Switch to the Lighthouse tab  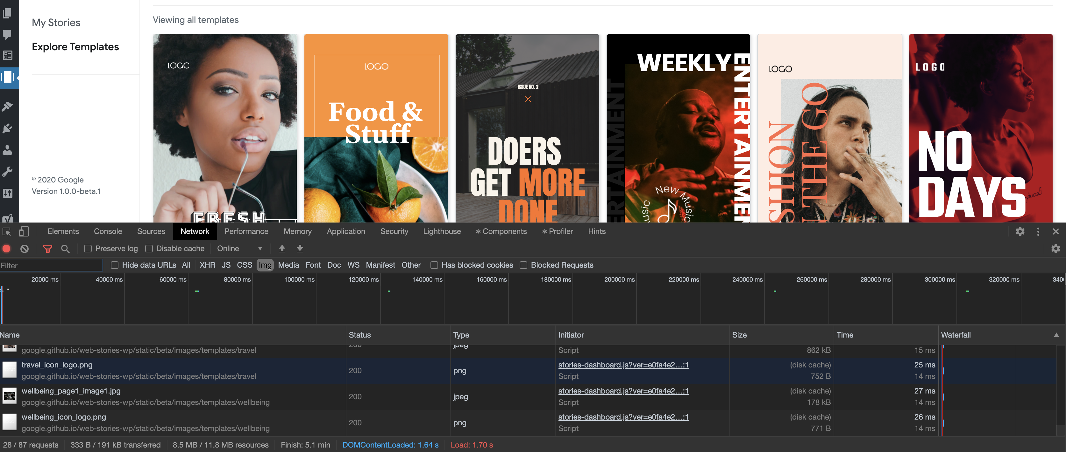[442, 231]
